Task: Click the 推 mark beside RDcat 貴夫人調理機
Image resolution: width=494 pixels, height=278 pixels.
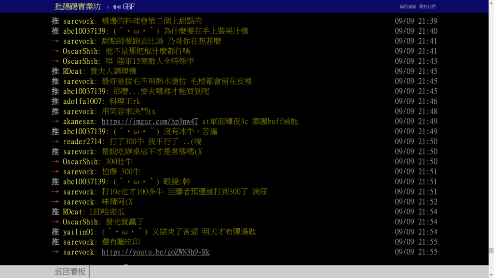Action: click(x=55, y=71)
